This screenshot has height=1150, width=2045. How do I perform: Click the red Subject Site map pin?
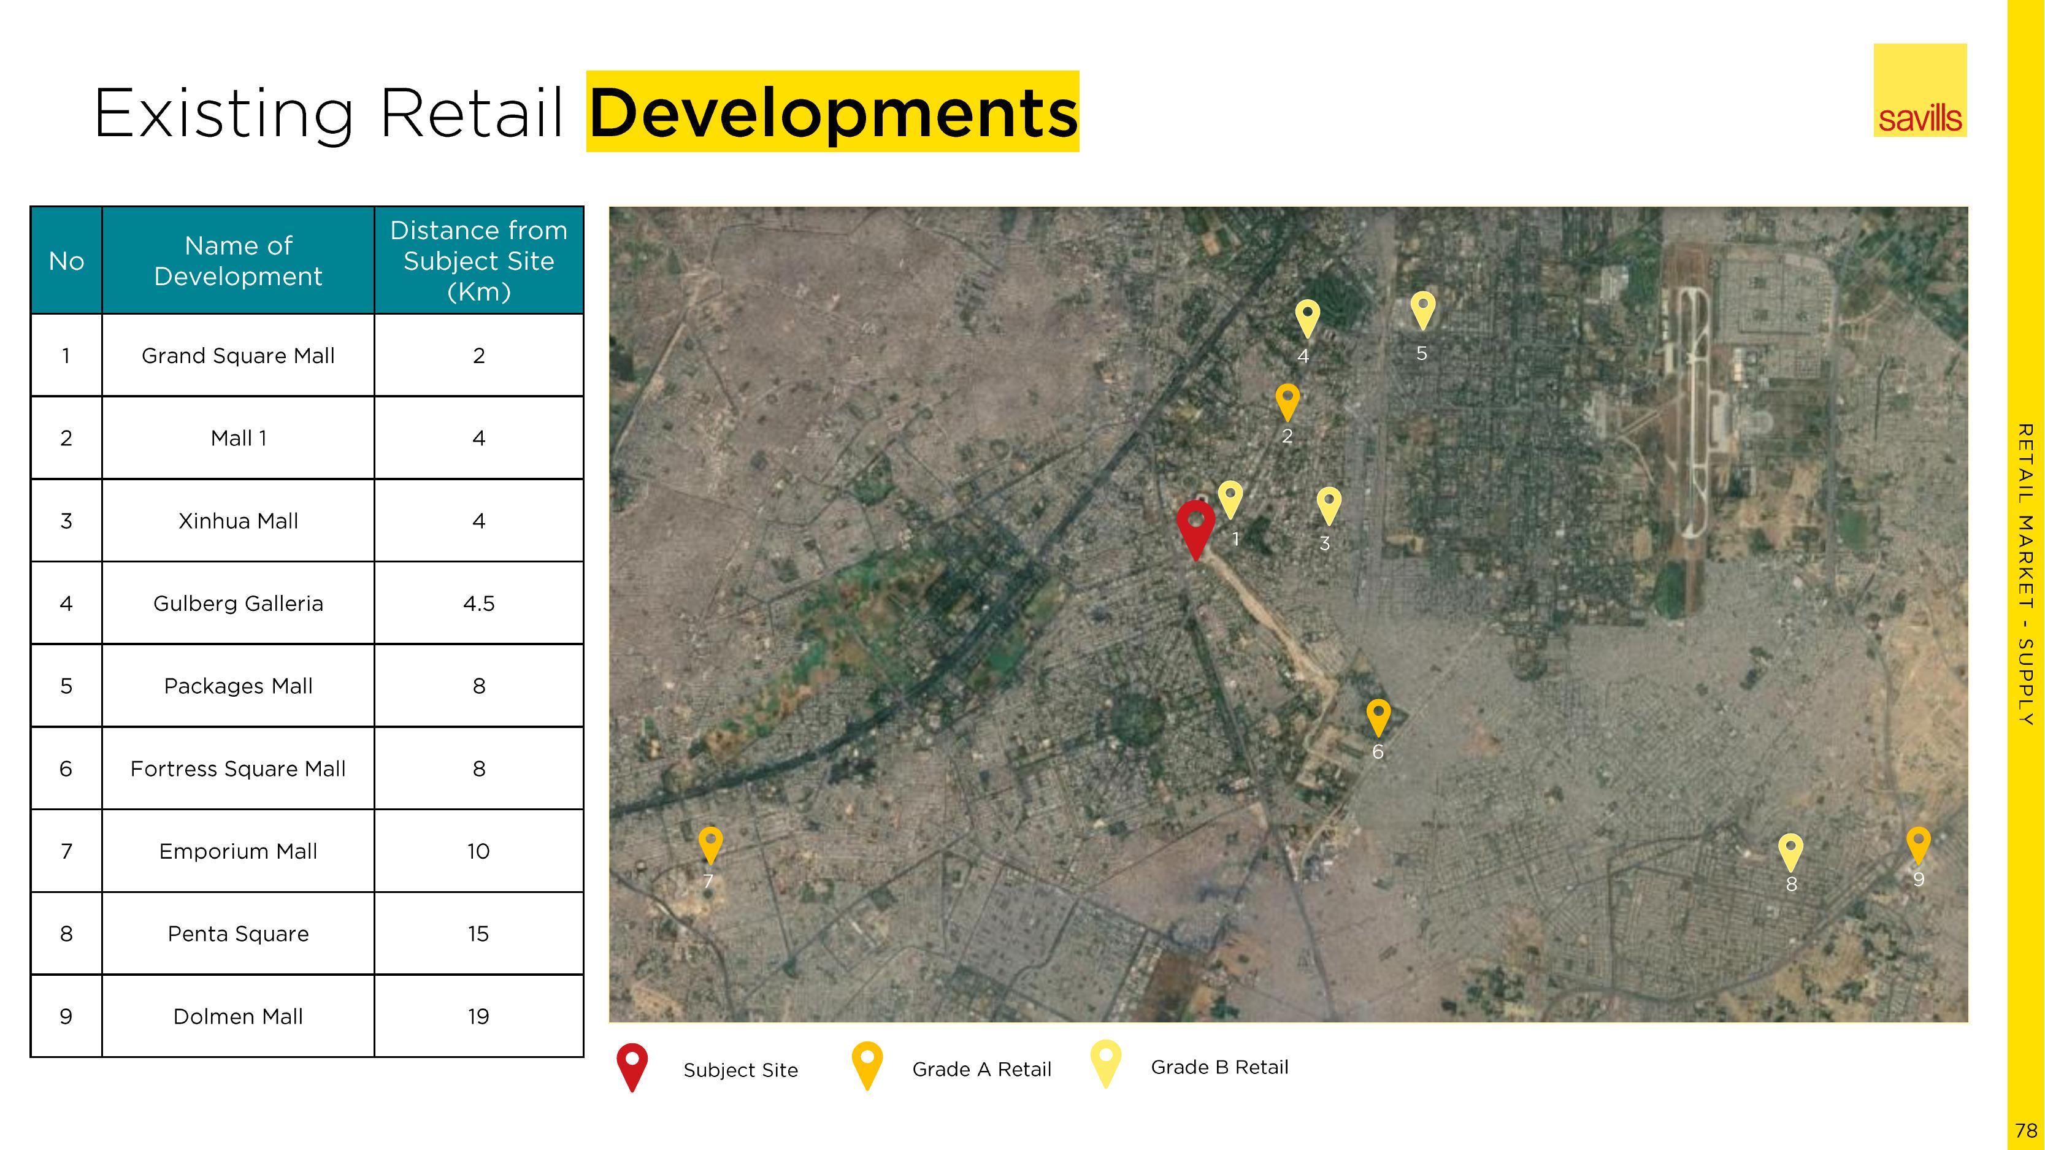(x=1195, y=524)
